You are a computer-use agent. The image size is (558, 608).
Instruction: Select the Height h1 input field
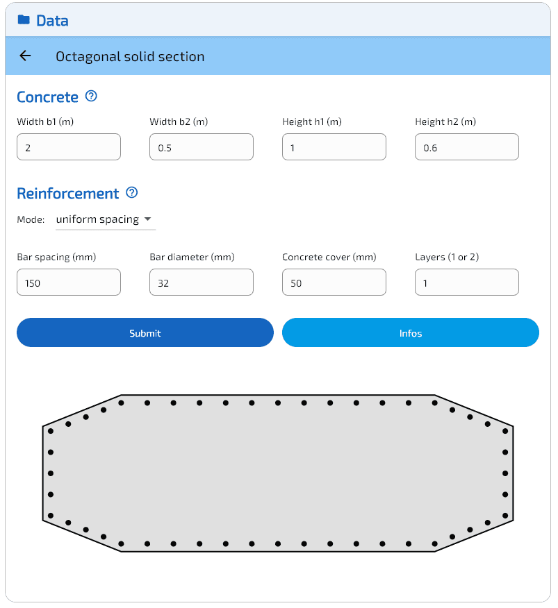334,147
